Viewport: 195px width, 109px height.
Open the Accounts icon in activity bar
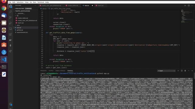tap(10, 104)
